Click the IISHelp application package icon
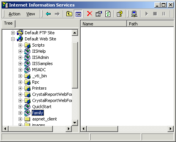This screenshot has width=176, height=142. [27, 51]
